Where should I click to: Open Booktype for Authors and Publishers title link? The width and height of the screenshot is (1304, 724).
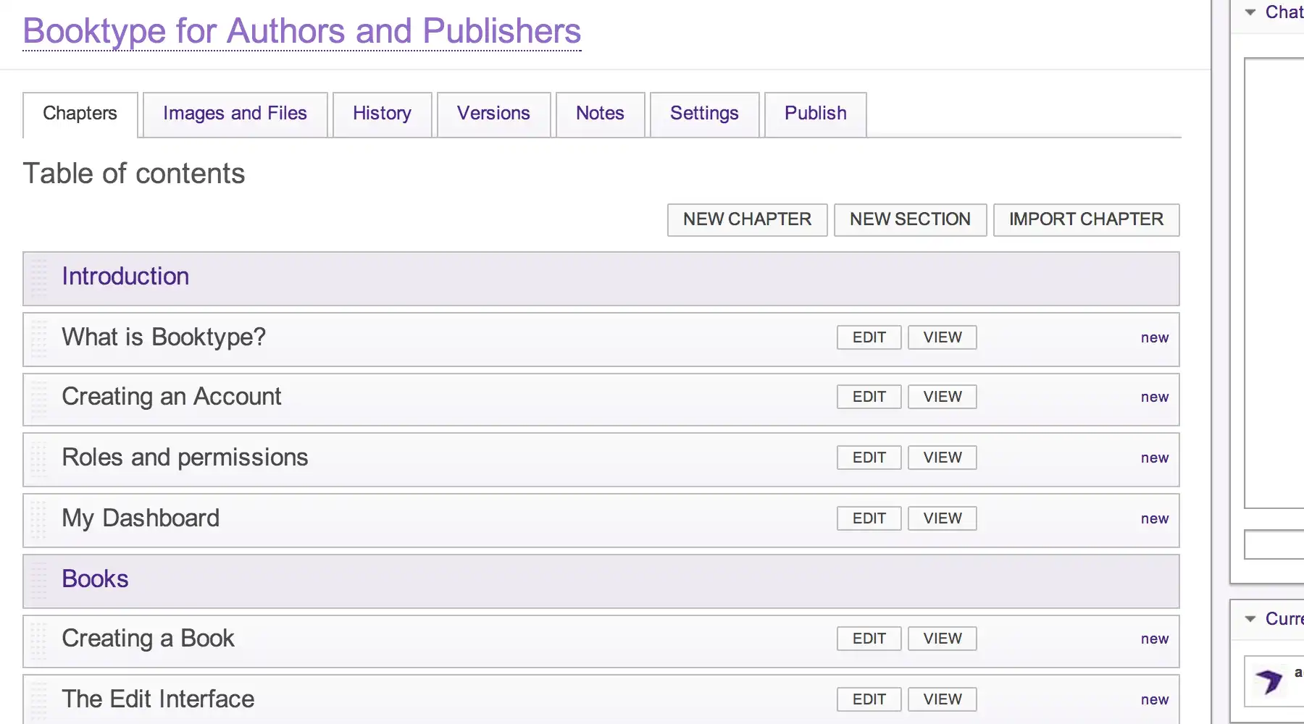click(302, 31)
